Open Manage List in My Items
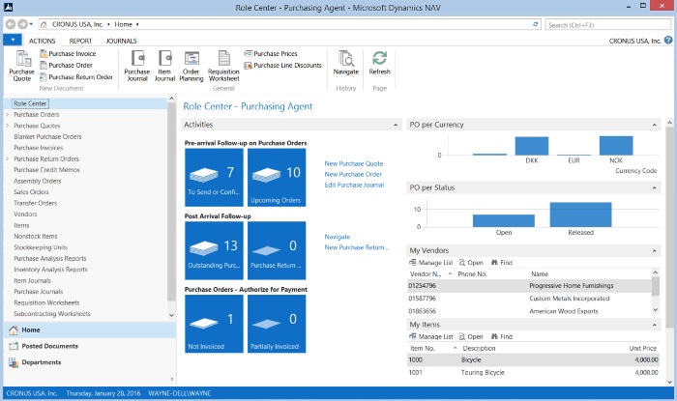677x401 pixels. coord(431,336)
